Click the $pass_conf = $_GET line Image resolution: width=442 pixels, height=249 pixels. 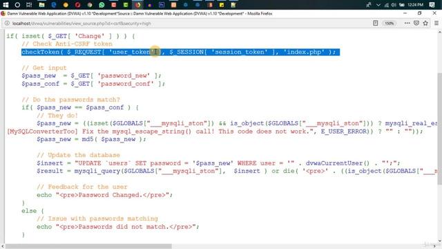(x=93, y=84)
